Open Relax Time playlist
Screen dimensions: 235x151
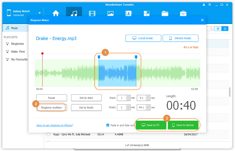click(x=18, y=52)
